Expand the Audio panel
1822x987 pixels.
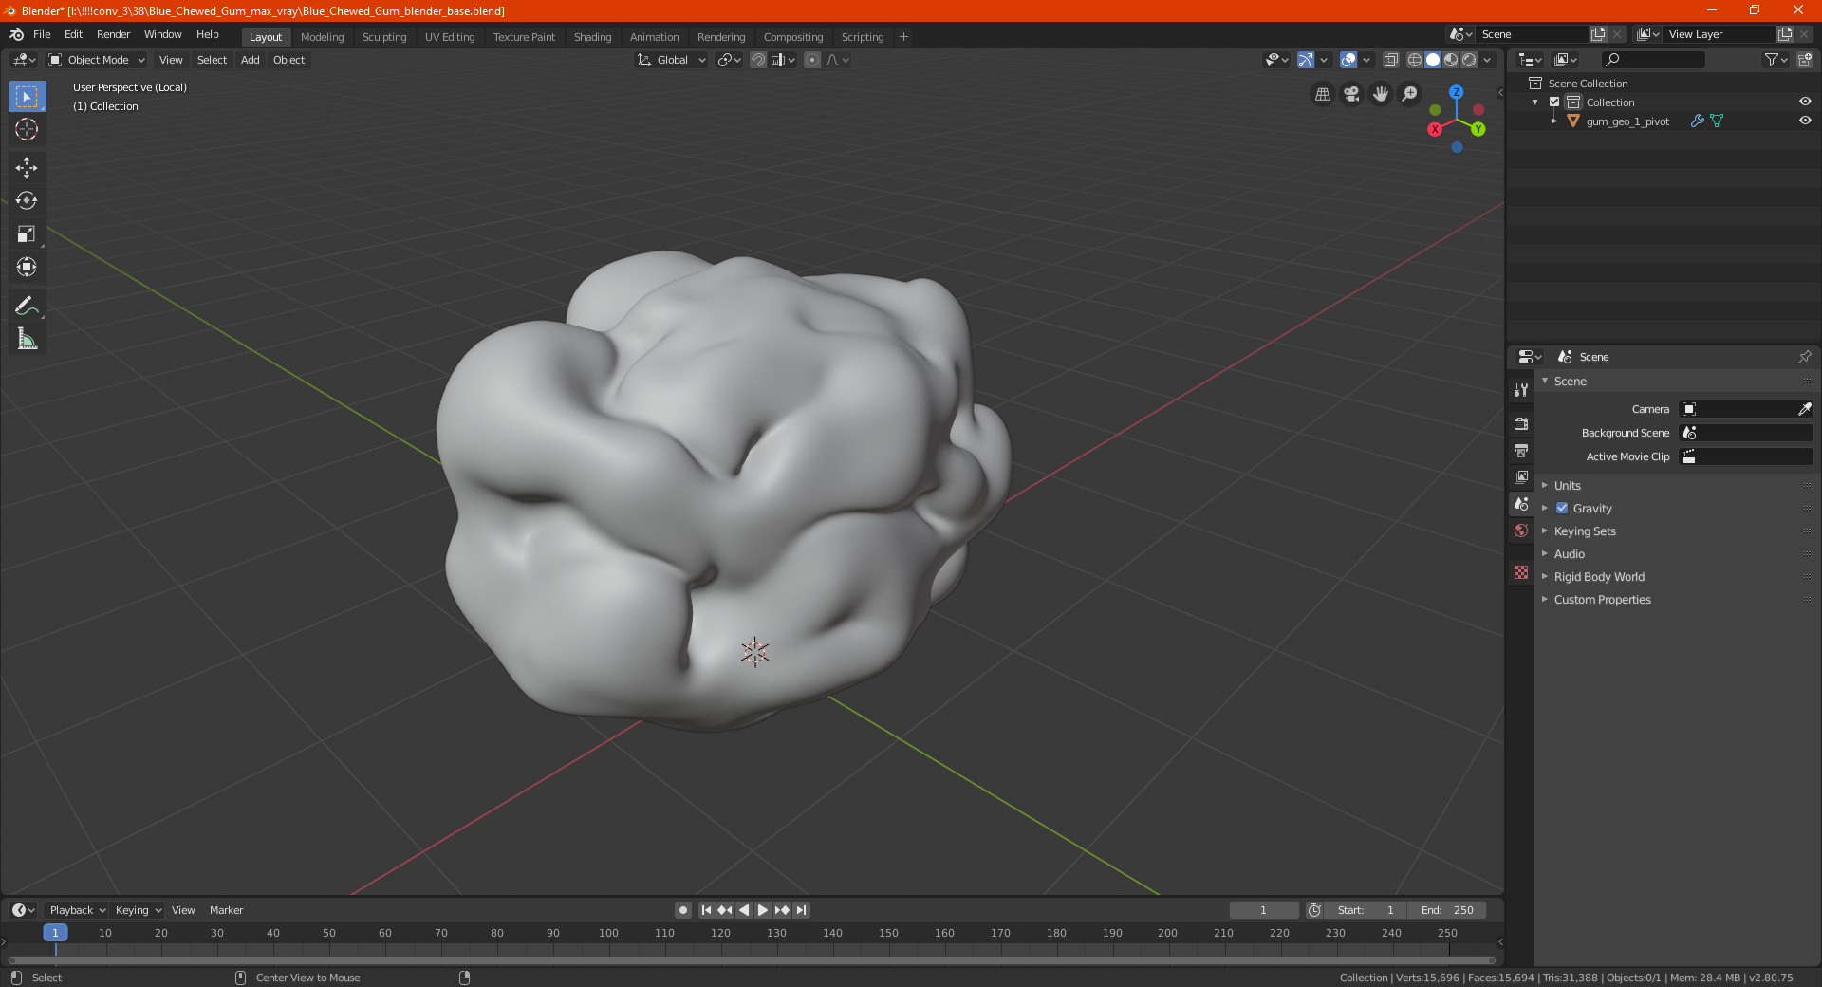click(x=1570, y=554)
